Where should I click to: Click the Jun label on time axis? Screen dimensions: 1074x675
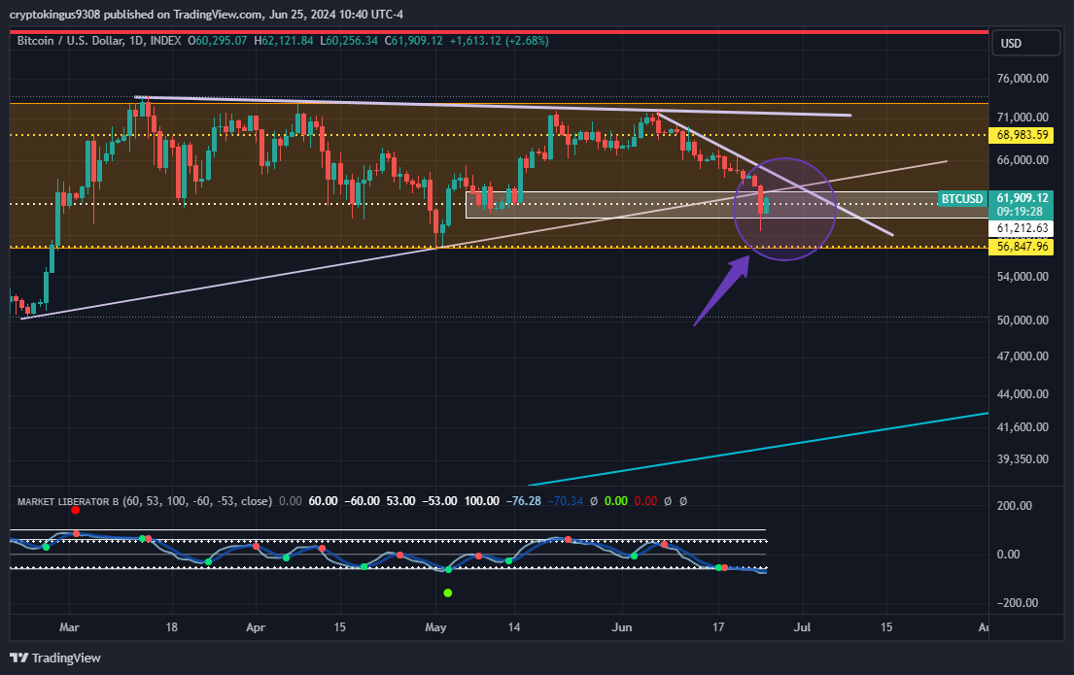(622, 627)
